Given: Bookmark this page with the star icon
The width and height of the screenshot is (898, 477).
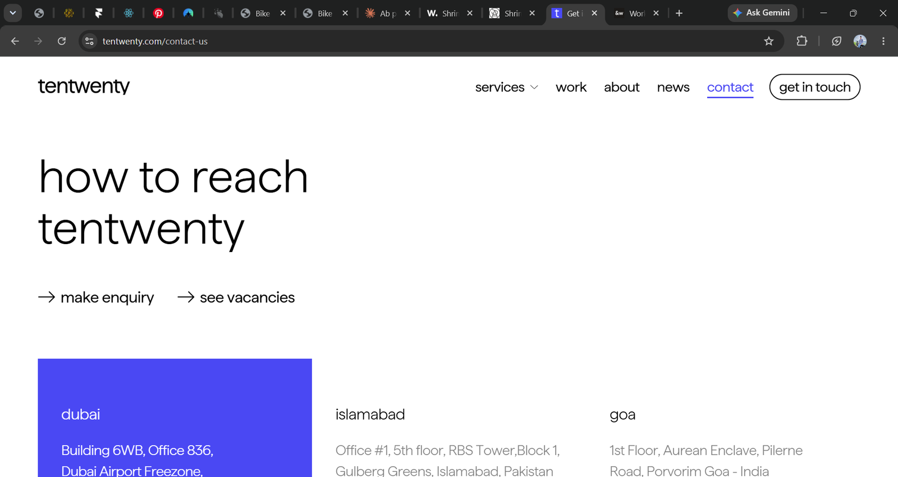Looking at the screenshot, I should tap(769, 41).
